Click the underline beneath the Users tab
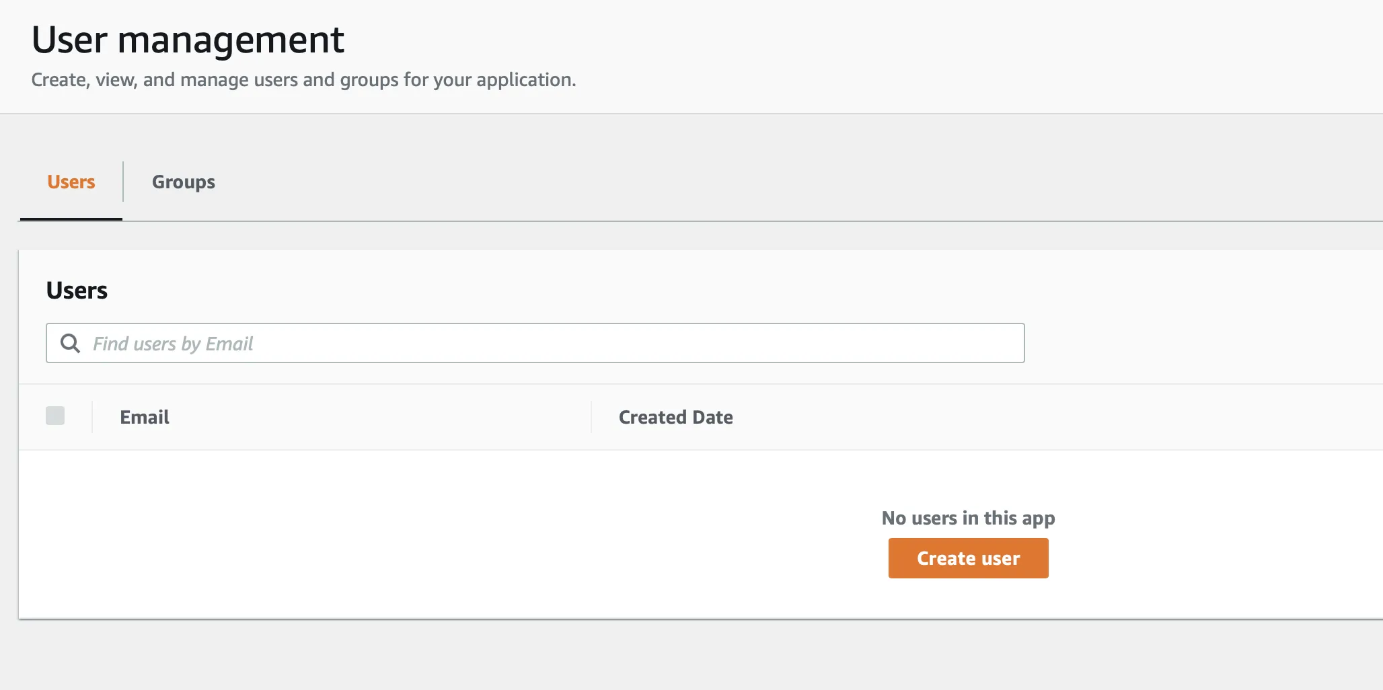Image resolution: width=1383 pixels, height=690 pixels. (x=71, y=219)
